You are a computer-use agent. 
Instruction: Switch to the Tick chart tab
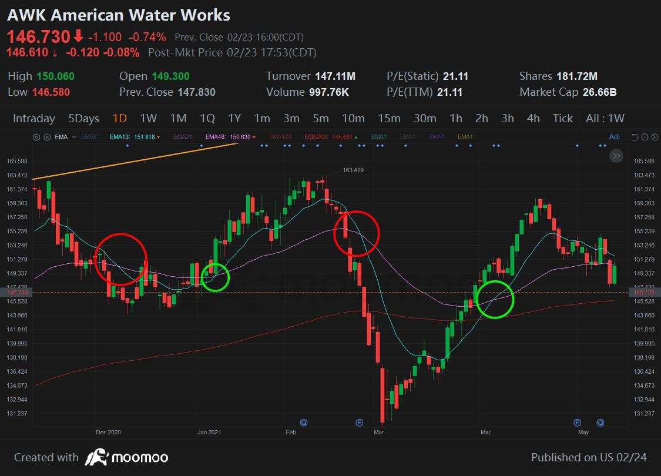click(x=563, y=119)
